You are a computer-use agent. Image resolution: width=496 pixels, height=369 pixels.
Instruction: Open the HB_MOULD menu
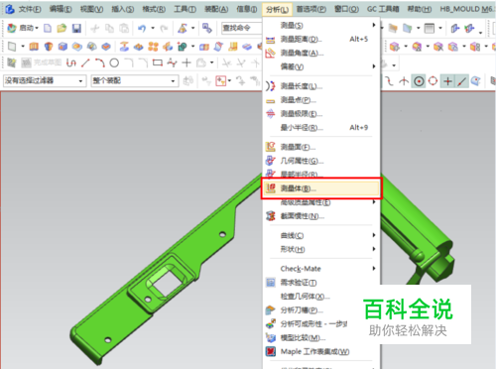(466, 9)
